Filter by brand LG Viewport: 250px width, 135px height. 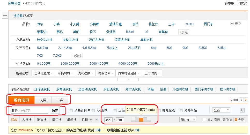[146, 32]
